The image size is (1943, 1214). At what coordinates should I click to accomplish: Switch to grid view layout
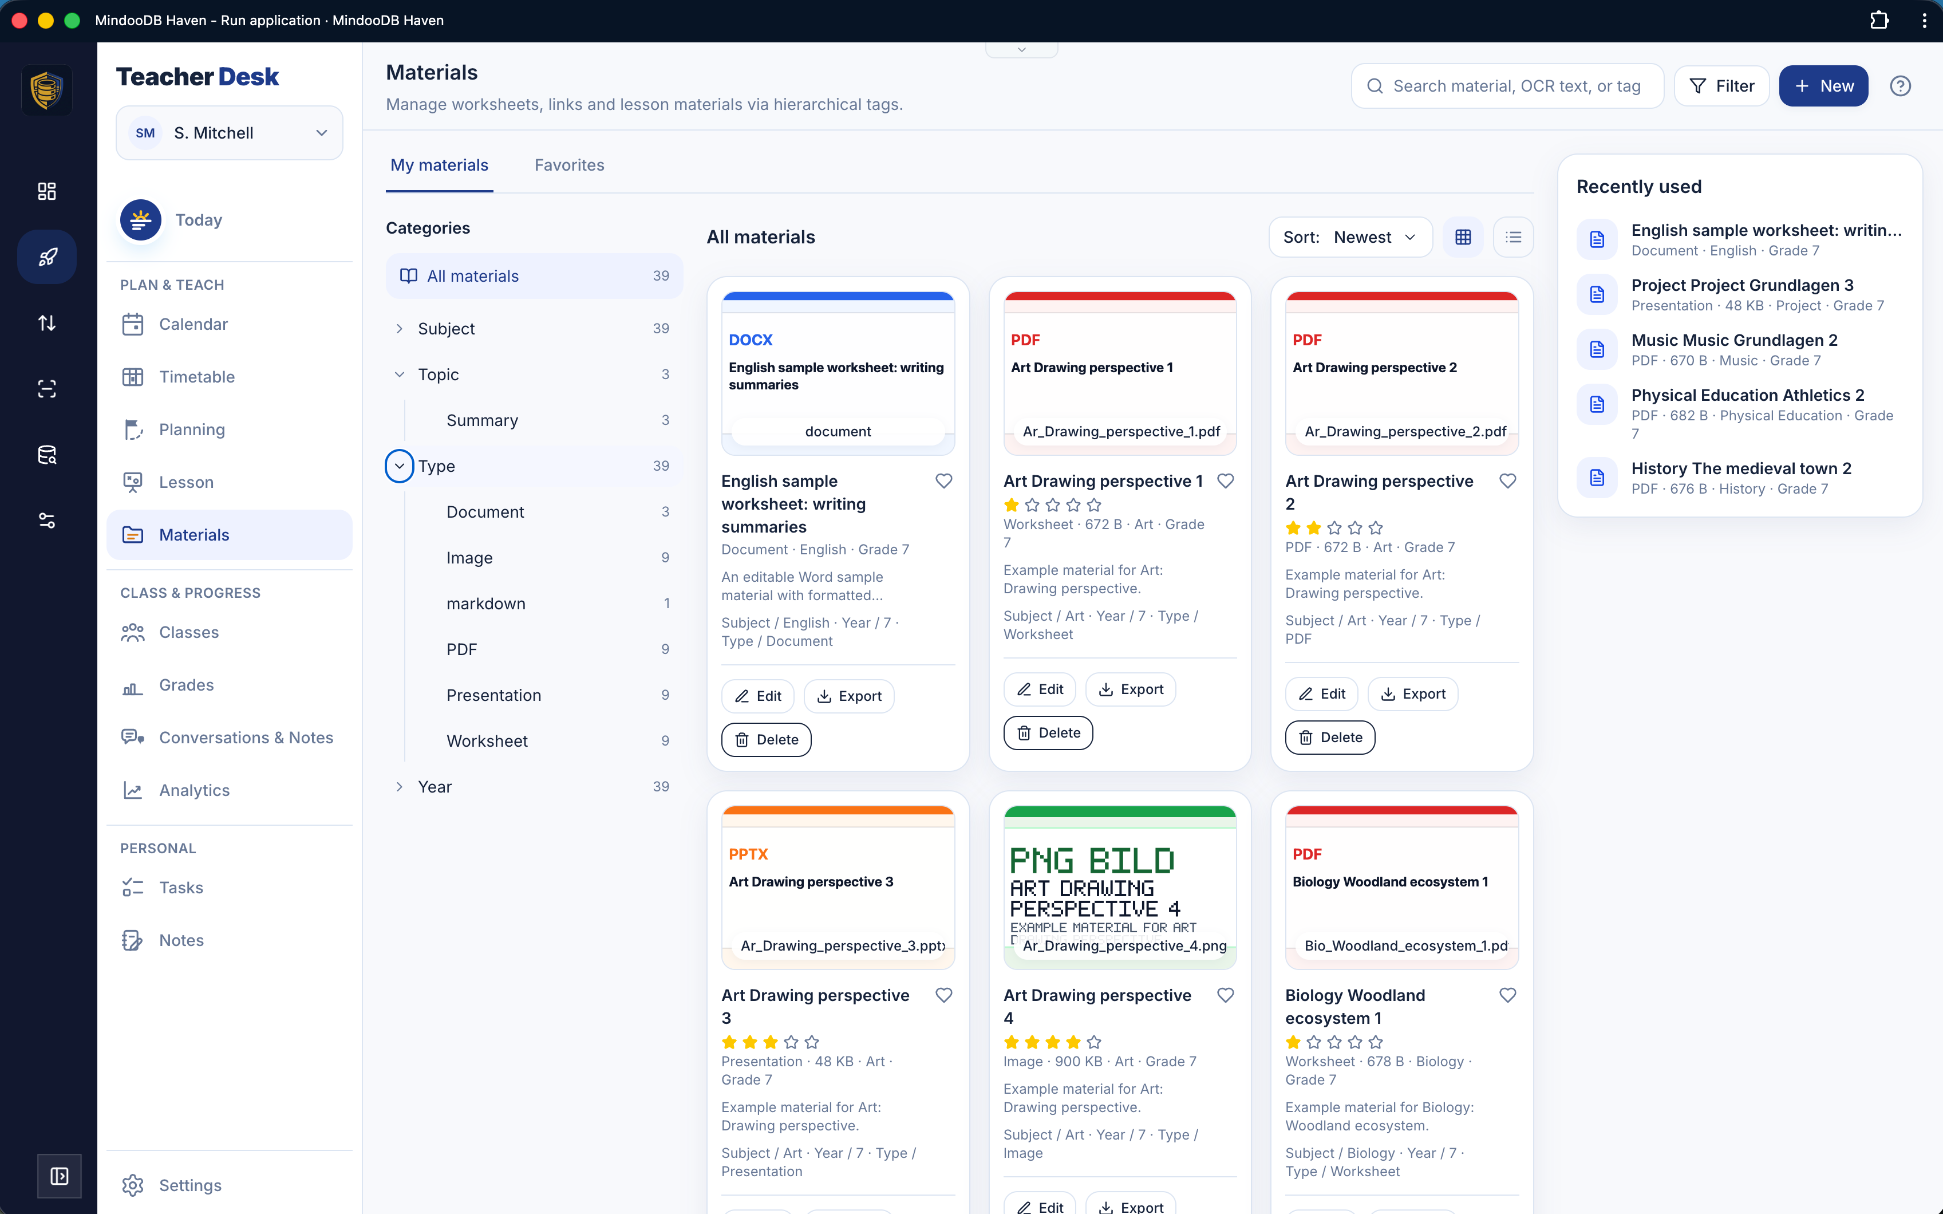click(1463, 237)
